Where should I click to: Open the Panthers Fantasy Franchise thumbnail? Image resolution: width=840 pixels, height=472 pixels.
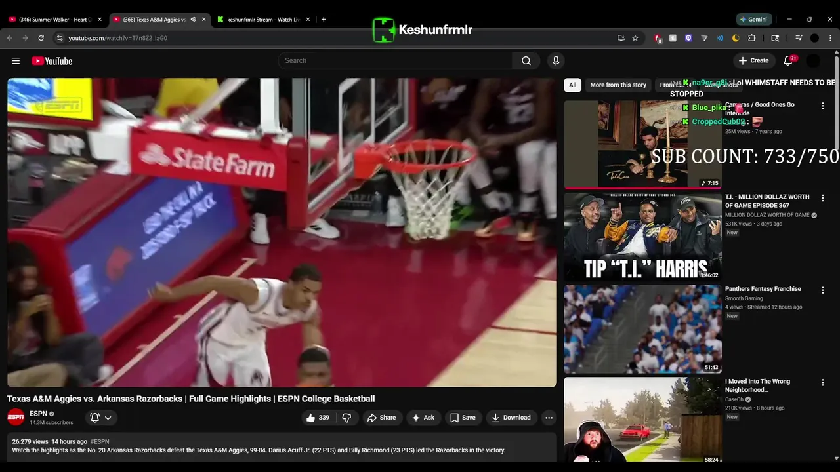click(x=642, y=329)
